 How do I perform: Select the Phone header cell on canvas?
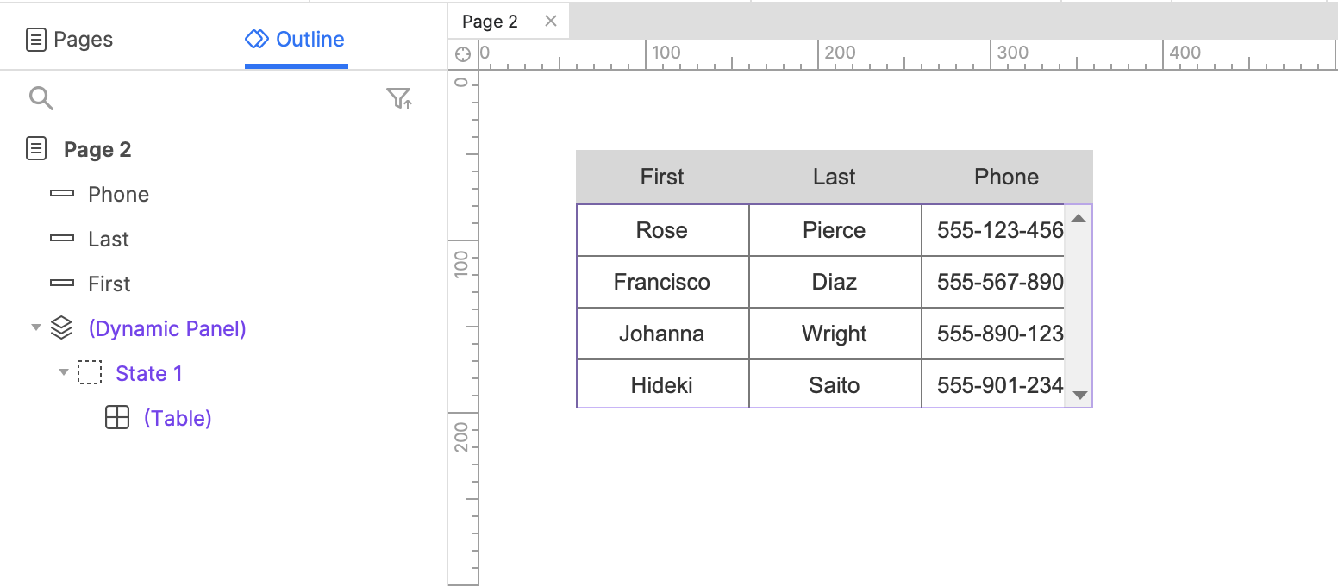[1007, 177]
